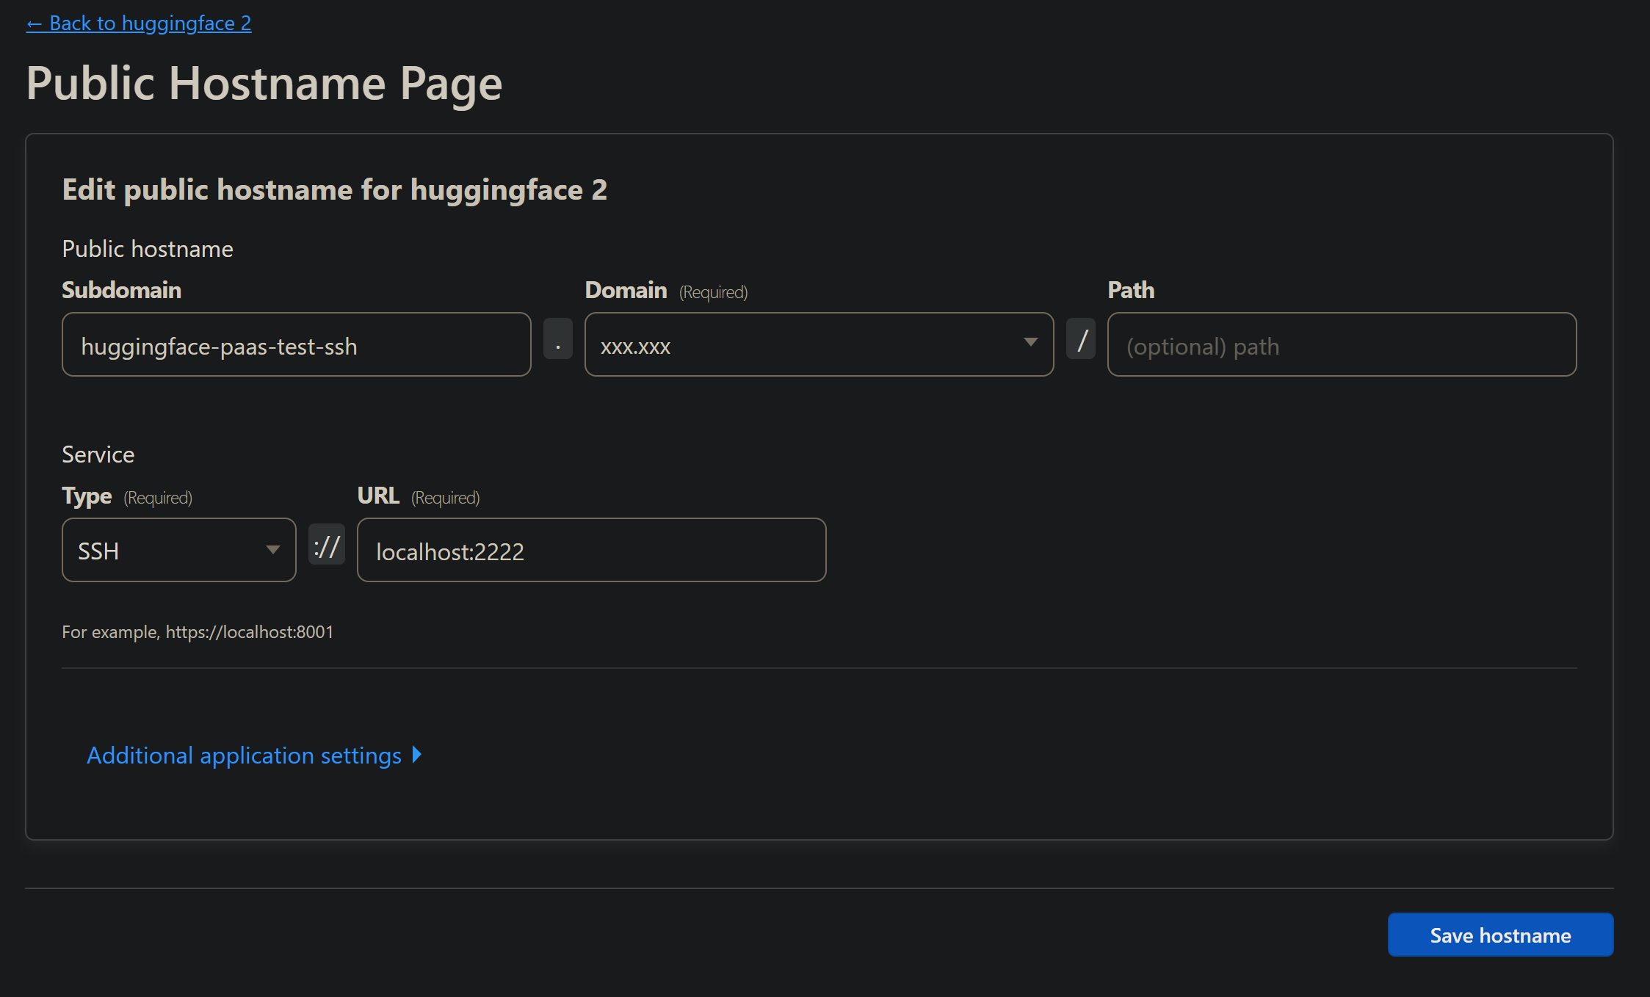Click the Edit public hostname for huggingface 2 heading
This screenshot has height=997, width=1650.
334,190
